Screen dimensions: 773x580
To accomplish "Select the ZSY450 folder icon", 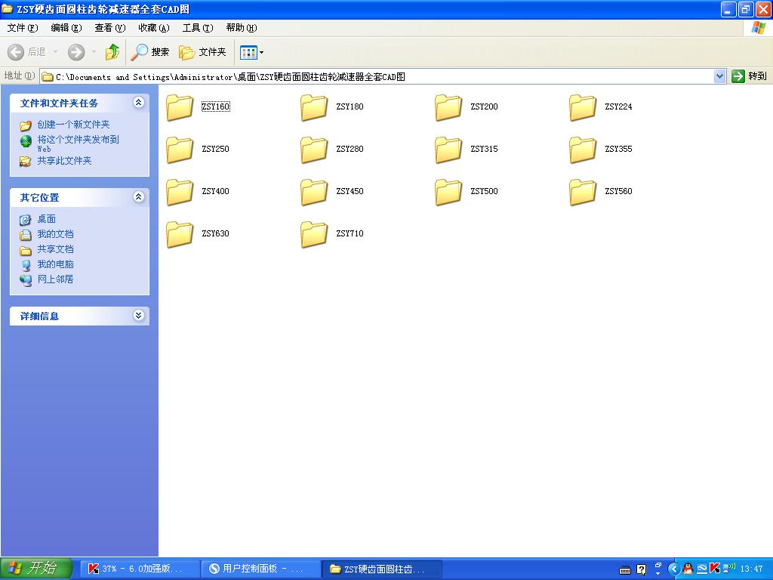I will point(314,192).
